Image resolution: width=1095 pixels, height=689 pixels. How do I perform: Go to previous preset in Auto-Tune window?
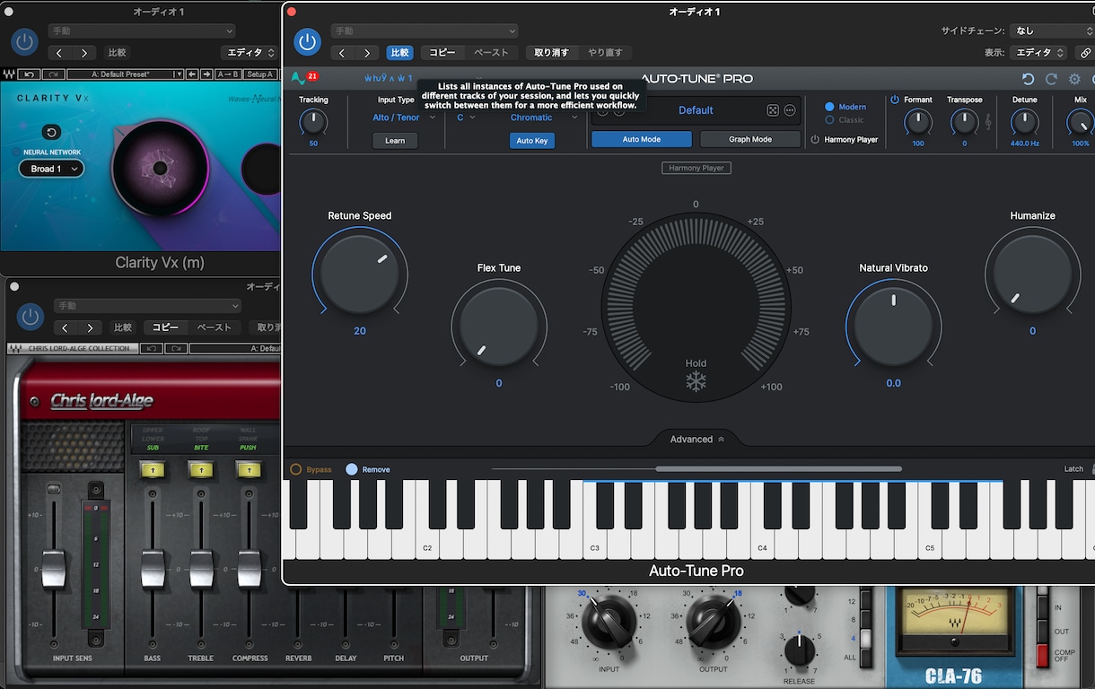click(342, 53)
